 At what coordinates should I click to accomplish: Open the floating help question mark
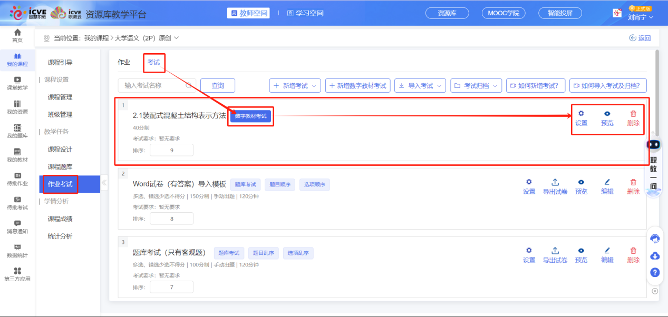click(x=654, y=273)
